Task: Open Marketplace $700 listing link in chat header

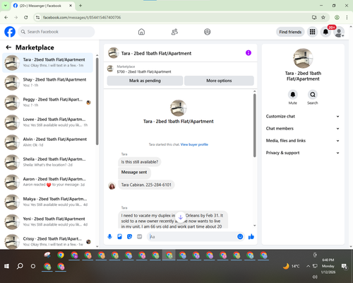Action: point(144,71)
